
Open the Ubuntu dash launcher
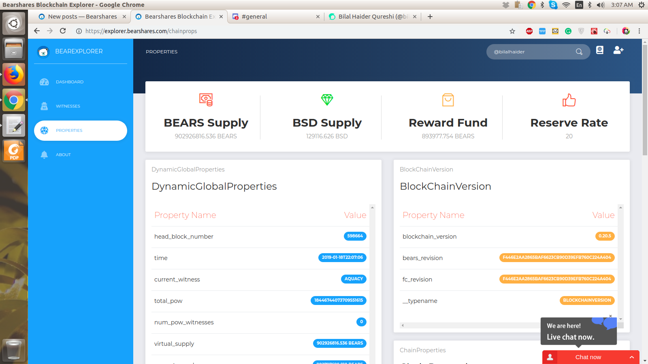14,23
